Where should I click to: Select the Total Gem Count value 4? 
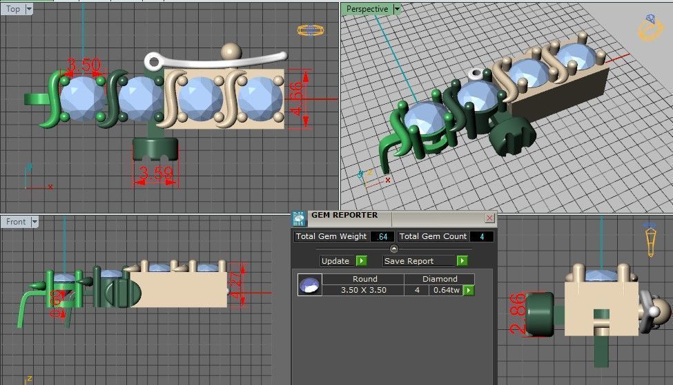click(x=482, y=236)
